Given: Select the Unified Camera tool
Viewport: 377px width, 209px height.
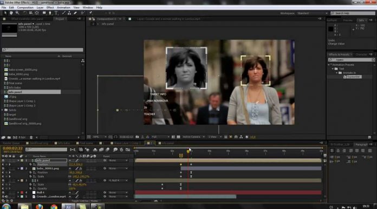Looking at the screenshot, I should pos(31,13).
